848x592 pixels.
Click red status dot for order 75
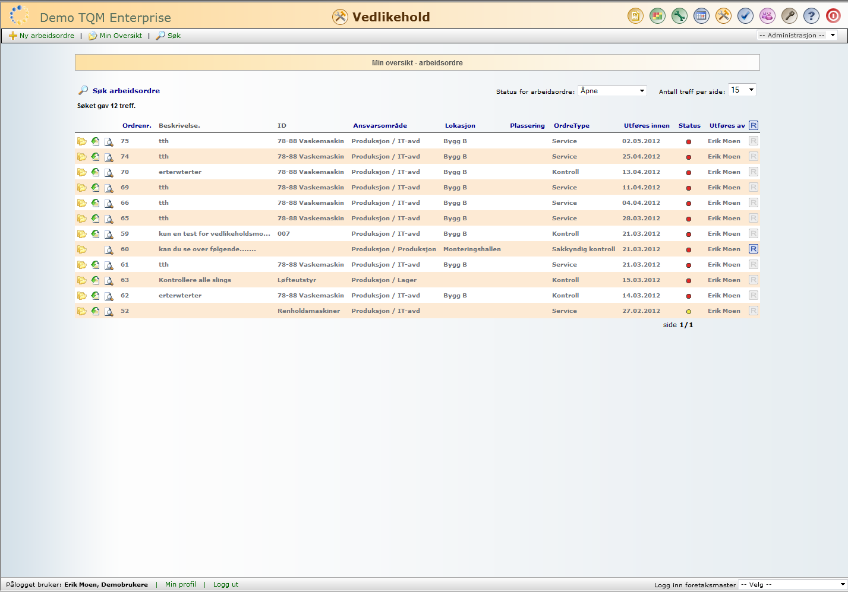(689, 142)
